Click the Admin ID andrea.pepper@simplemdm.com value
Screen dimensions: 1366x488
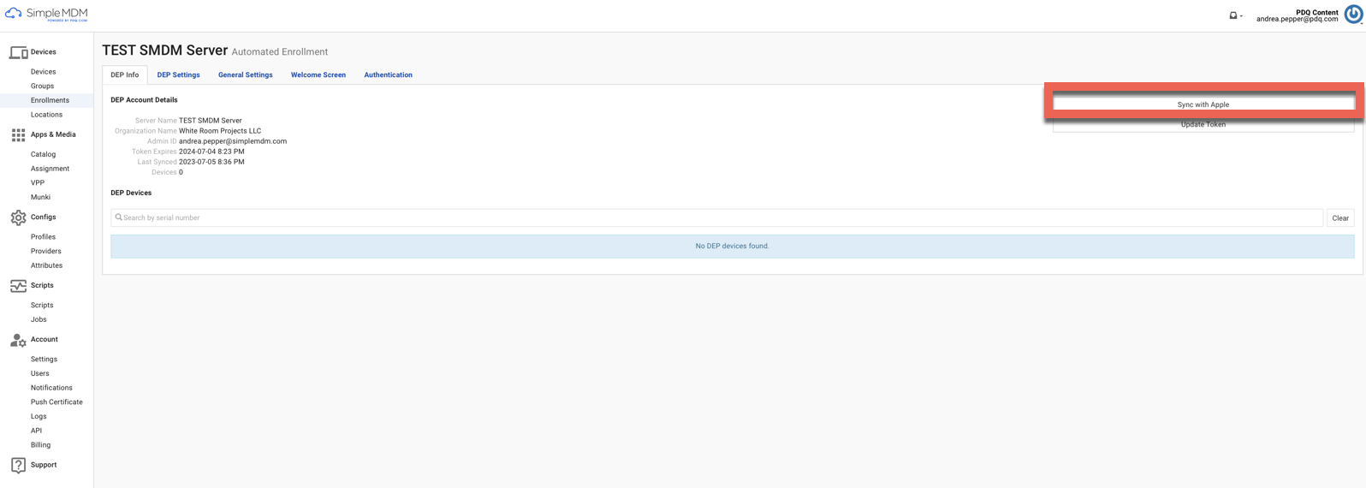[233, 141]
